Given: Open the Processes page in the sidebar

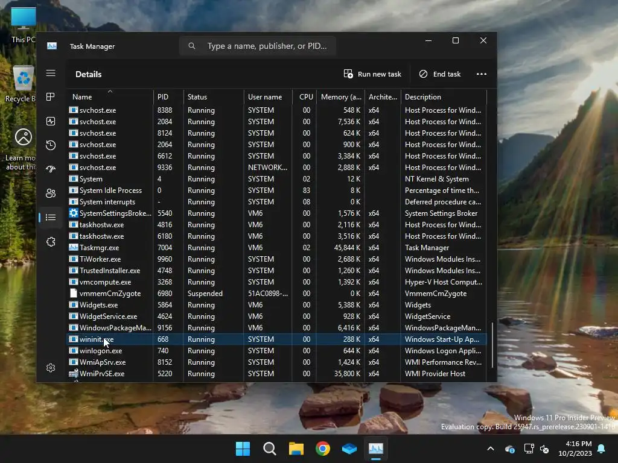Looking at the screenshot, I should (x=51, y=97).
